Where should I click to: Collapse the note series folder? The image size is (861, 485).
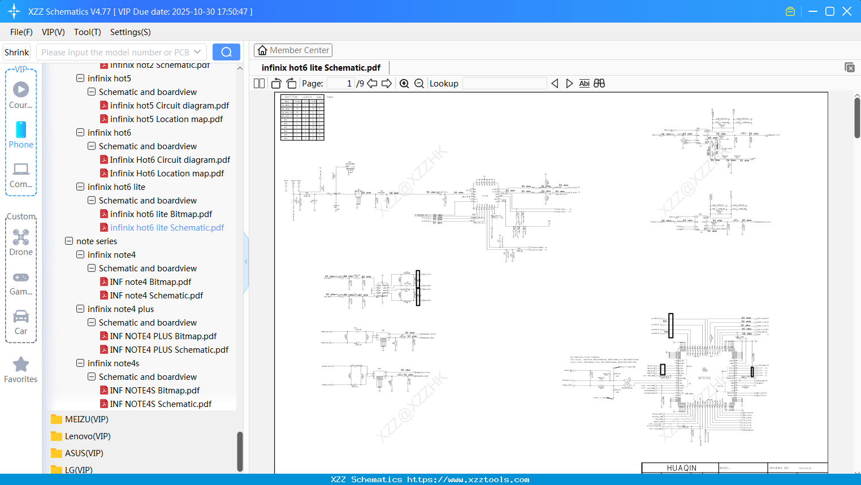[x=69, y=241]
